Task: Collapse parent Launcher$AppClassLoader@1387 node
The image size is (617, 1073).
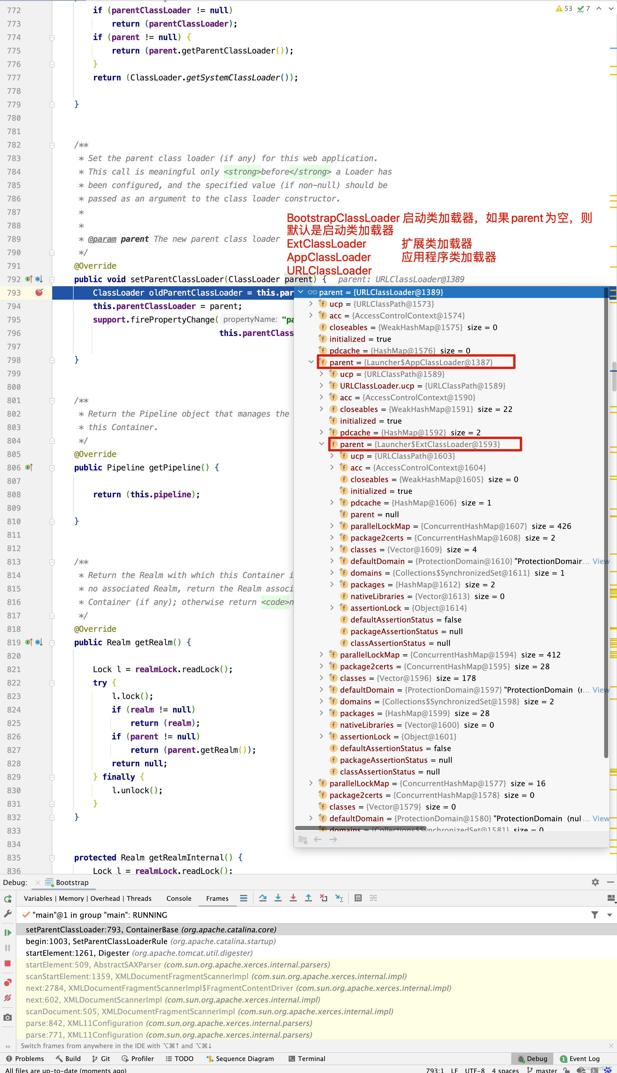Action: (311, 362)
